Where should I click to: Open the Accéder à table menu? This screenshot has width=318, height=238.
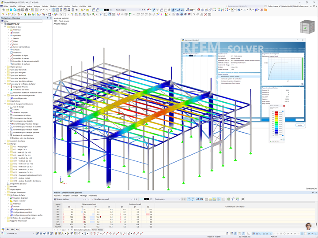tap(57, 196)
